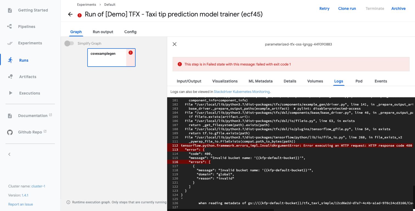Open the Volumes tab
Screen dimensions: 415x211
pyautogui.click(x=315, y=81)
